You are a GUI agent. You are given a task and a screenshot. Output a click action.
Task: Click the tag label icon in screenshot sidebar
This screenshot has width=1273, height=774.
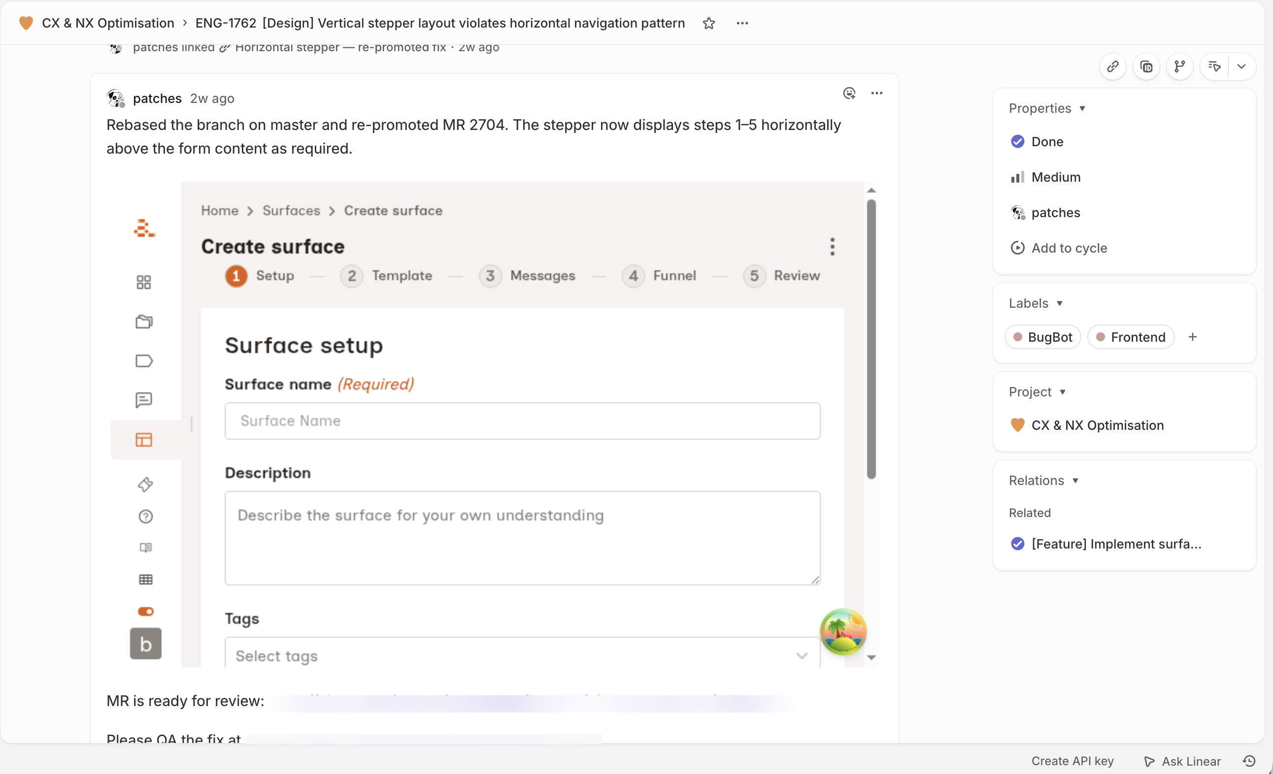click(x=144, y=360)
